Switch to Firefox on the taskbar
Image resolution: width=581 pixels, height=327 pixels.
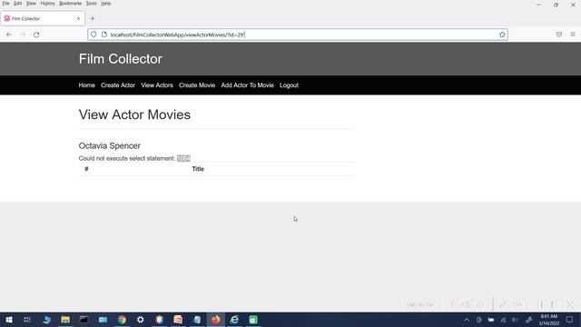tap(216, 320)
